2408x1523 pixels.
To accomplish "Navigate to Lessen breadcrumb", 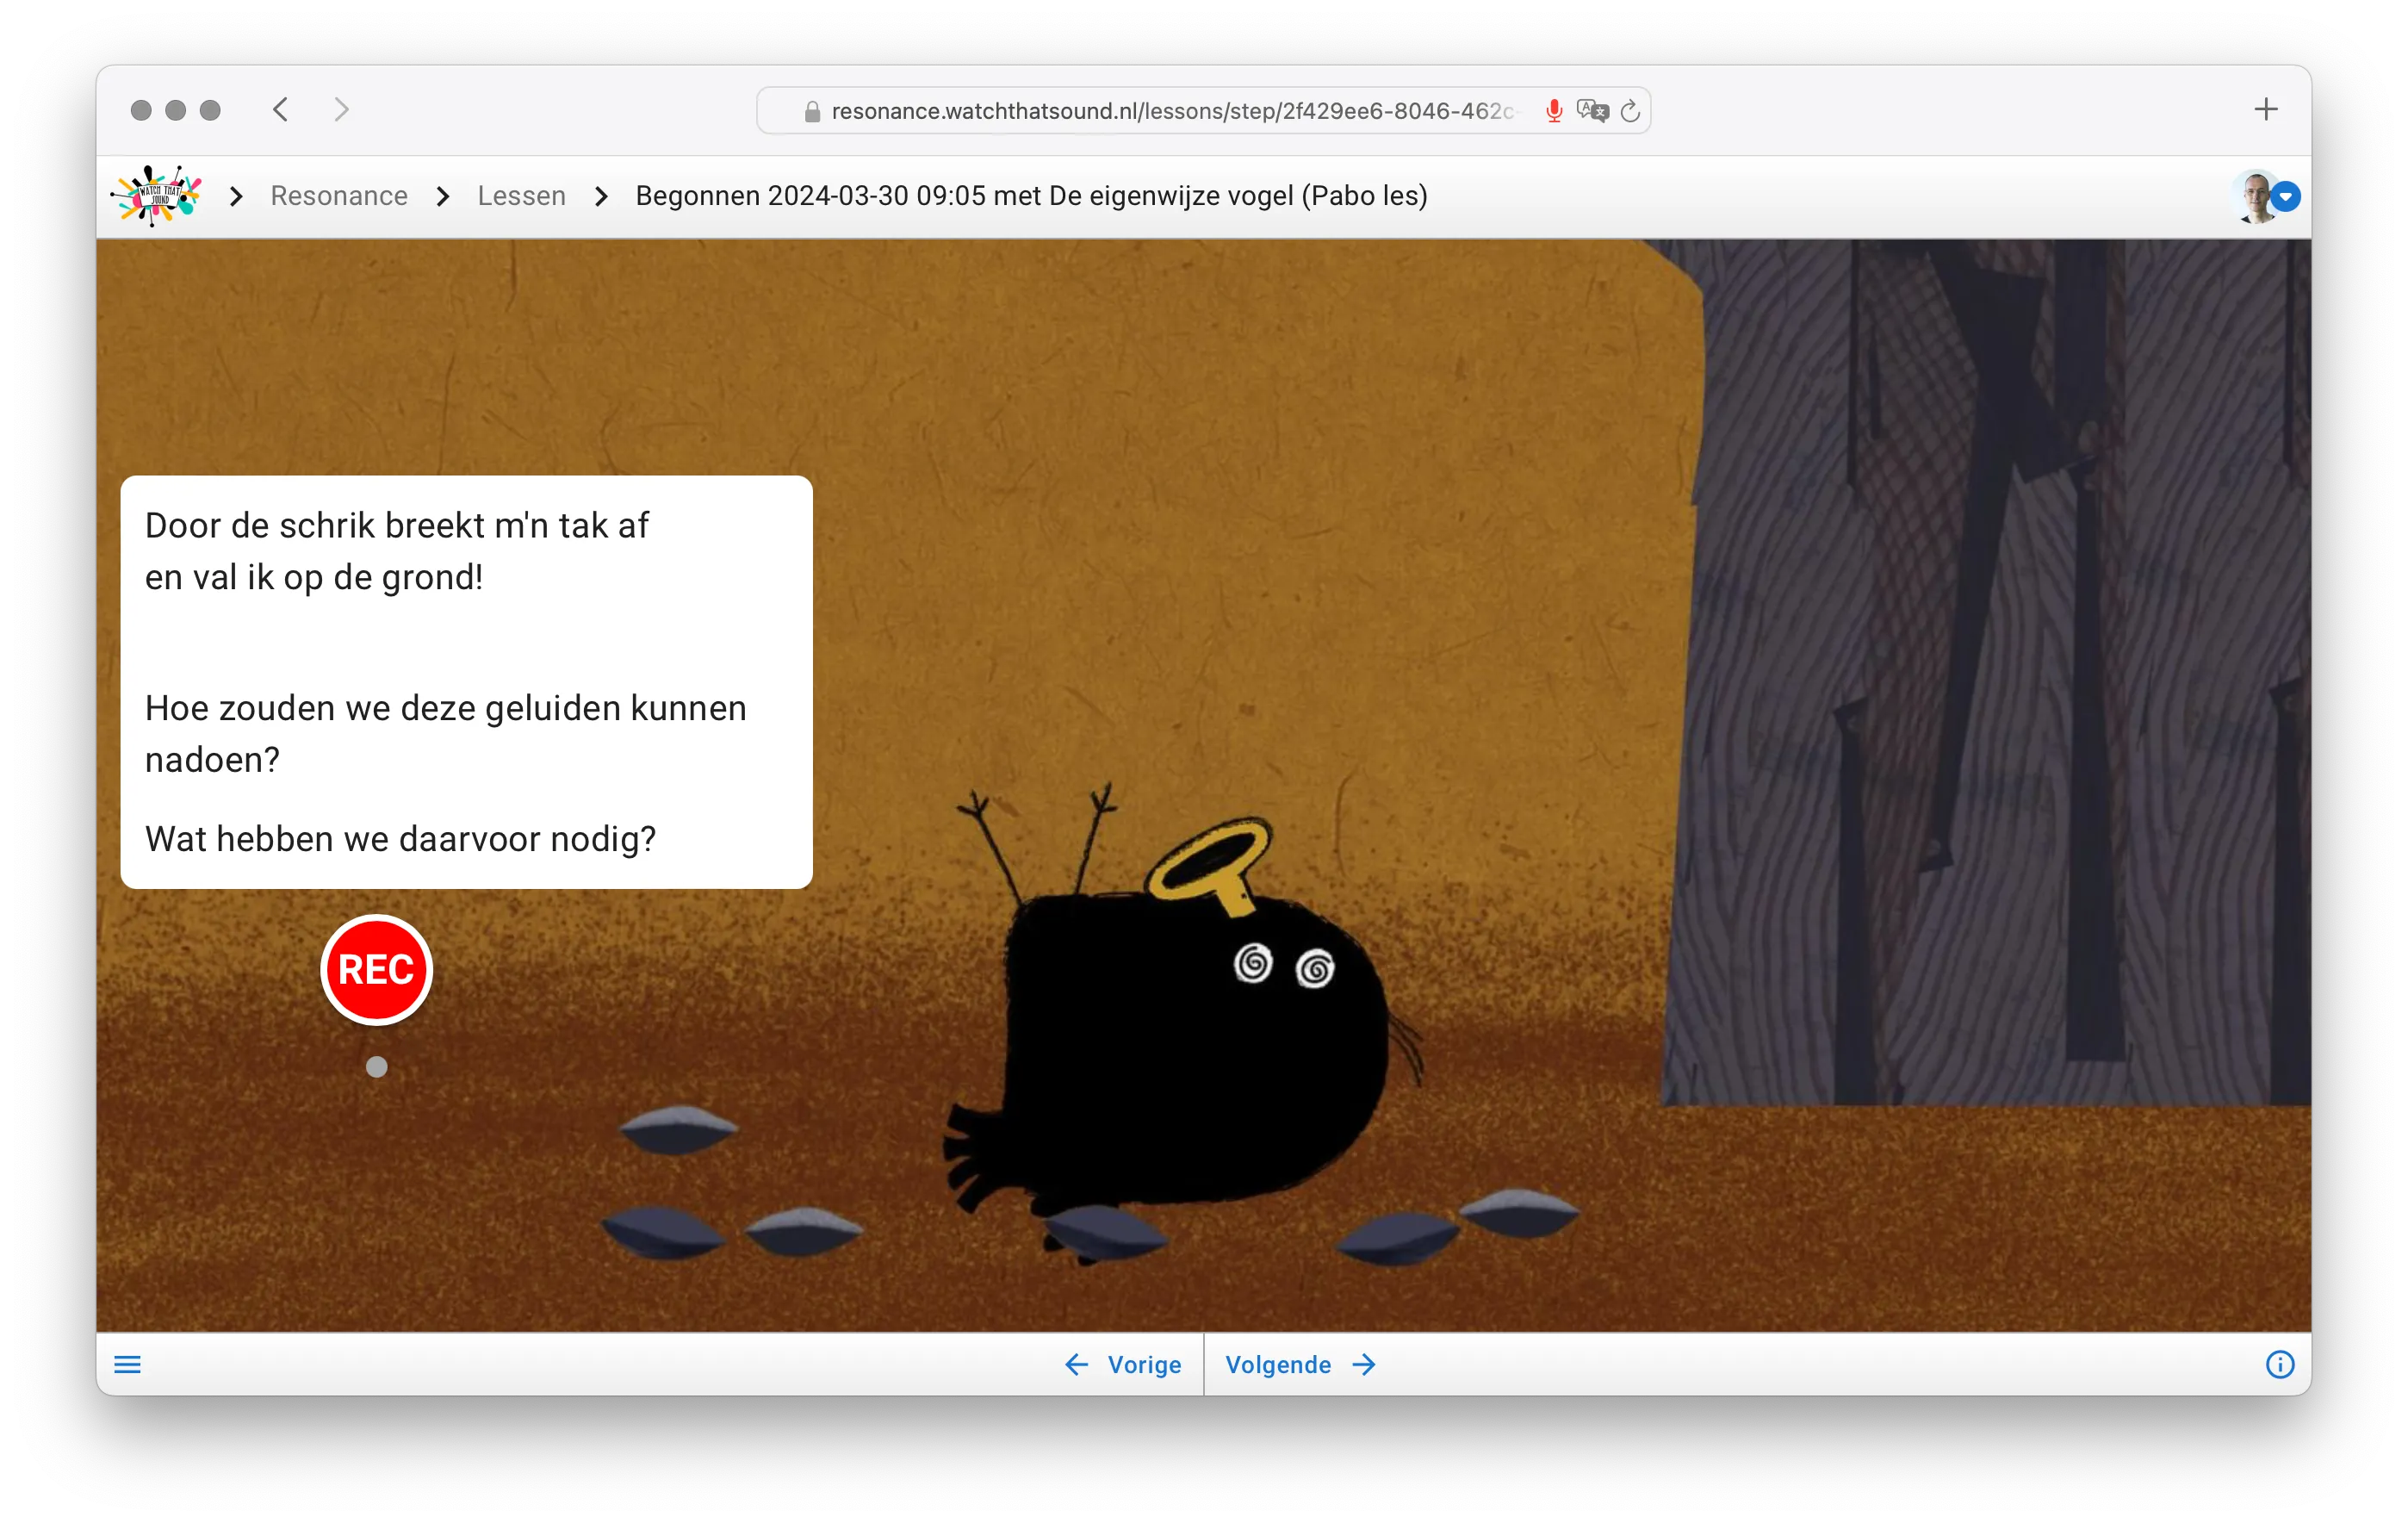I will (x=521, y=196).
